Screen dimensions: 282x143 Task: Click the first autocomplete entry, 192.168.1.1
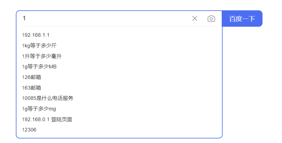click(x=36, y=35)
